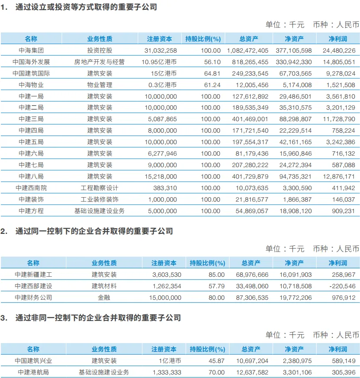Image resolution: width=360 pixels, height=378 pixels.
Task: Select the "物业管理" cell for 中海物业
Action: point(100,85)
